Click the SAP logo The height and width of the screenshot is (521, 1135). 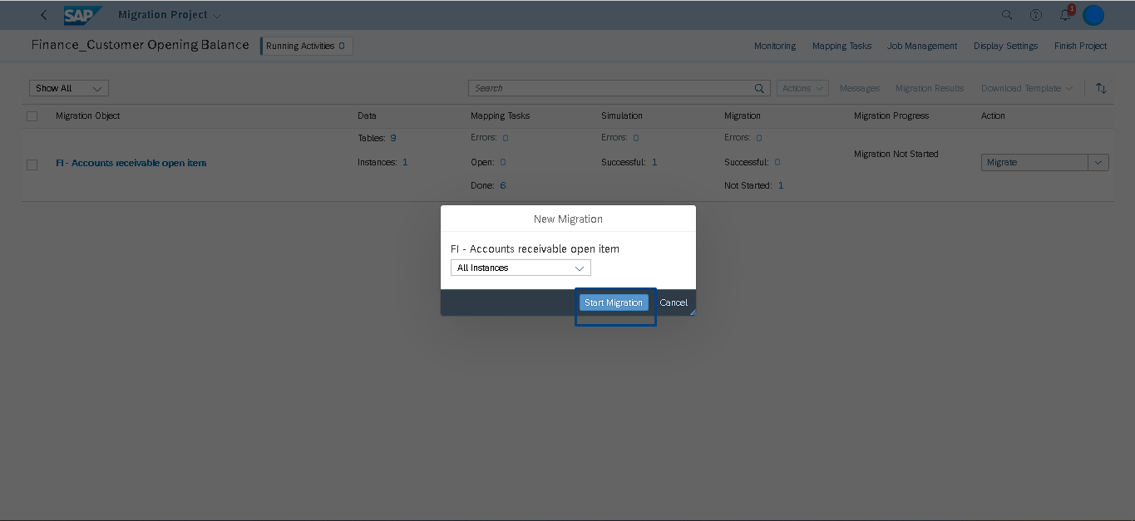coord(83,15)
